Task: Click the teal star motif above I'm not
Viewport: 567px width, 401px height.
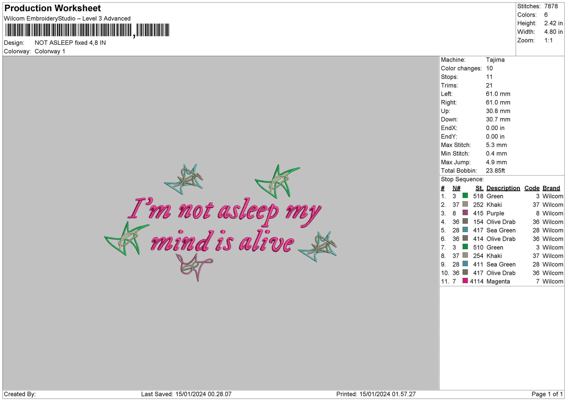Action: 184,179
